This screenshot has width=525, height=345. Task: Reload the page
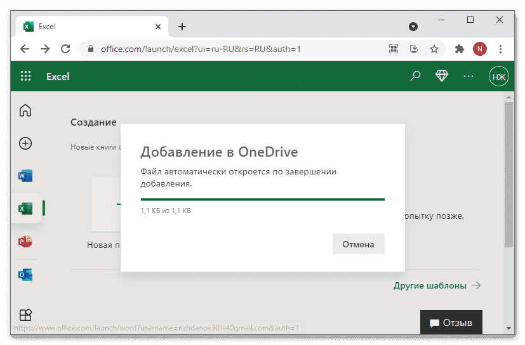(x=65, y=49)
